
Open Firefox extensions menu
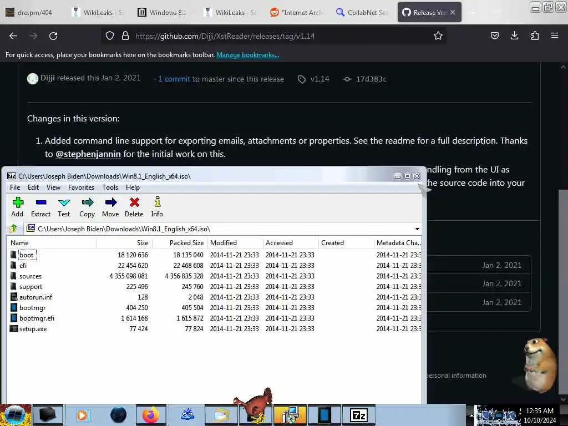tap(535, 35)
